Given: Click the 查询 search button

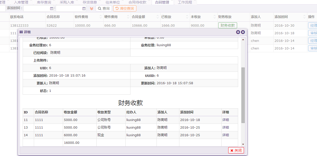Looking at the screenshot, I should [104, 9].
